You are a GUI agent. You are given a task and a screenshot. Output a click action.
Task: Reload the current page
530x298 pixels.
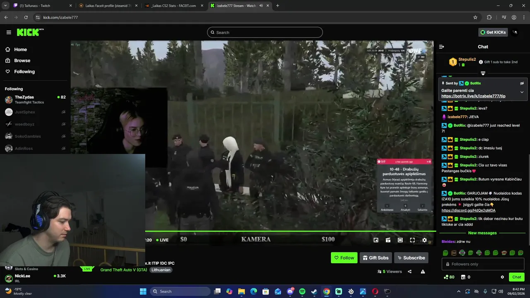pos(26,17)
